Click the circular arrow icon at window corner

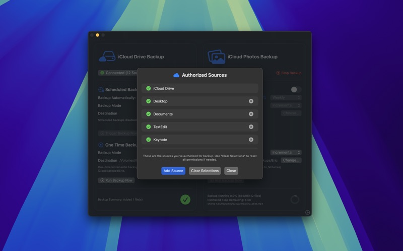click(x=307, y=212)
